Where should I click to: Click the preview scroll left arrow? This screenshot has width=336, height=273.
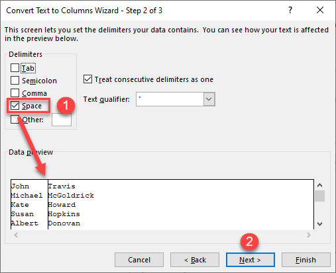click(x=16, y=235)
